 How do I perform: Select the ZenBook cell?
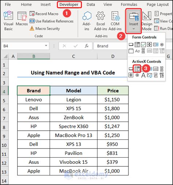[x=74, y=117]
